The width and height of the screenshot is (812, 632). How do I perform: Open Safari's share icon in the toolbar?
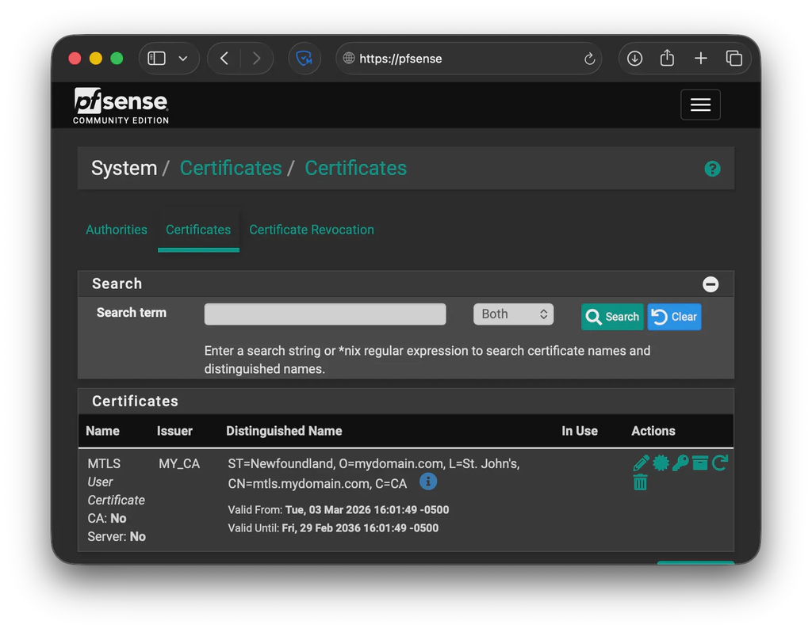point(666,58)
